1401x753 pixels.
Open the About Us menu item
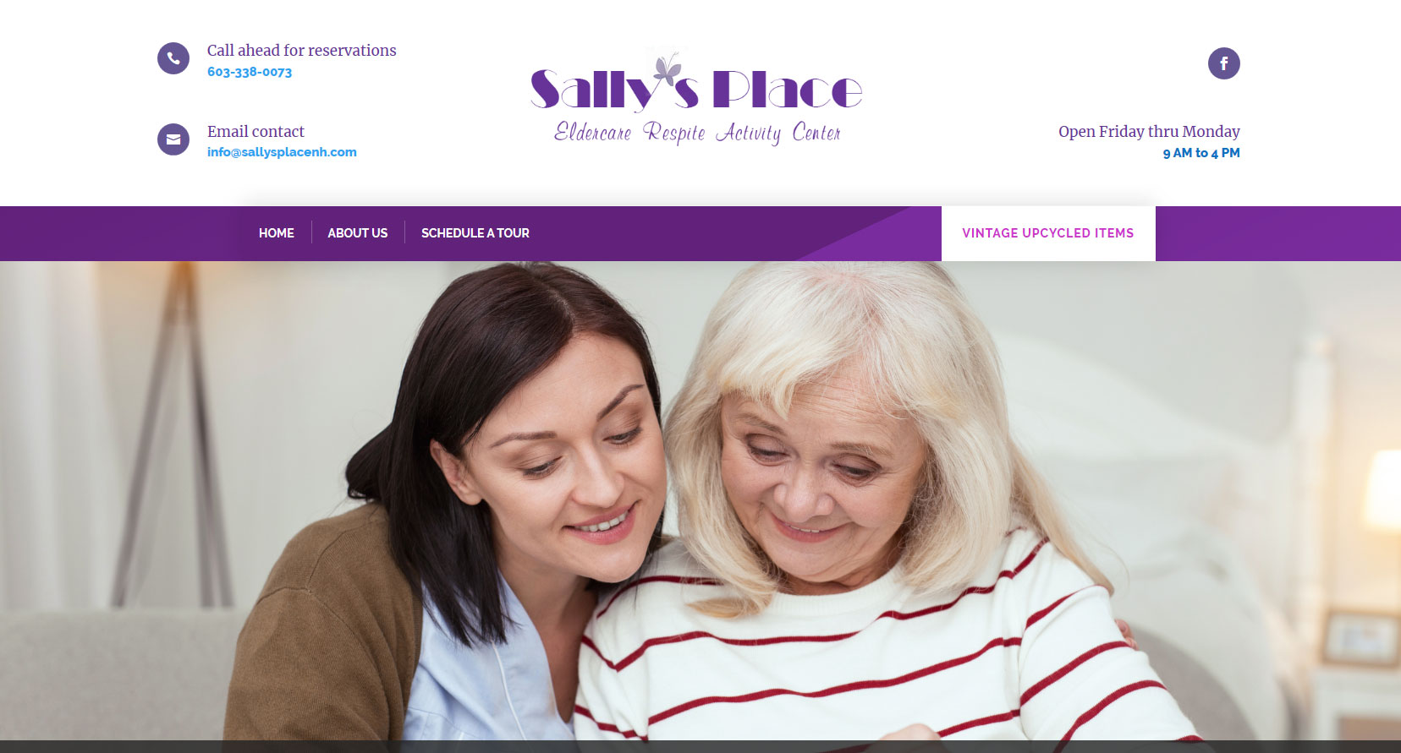click(x=358, y=233)
